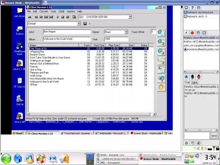Open the Edit menu in CDex

click(x=35, y=11)
